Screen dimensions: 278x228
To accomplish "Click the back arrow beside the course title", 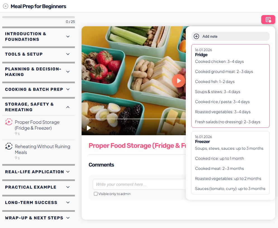I will point(6,6).
